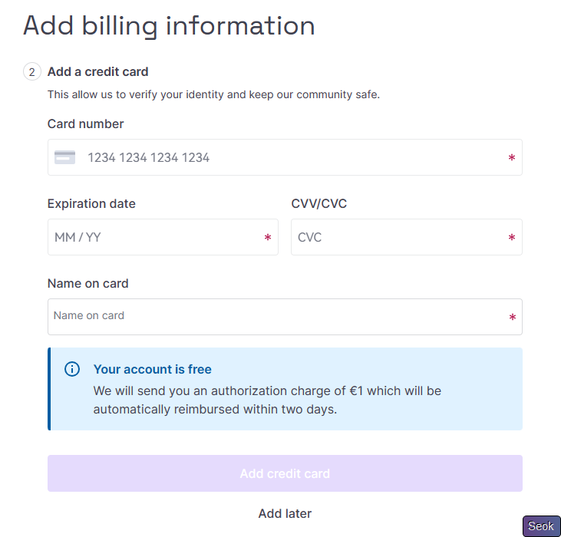Click the asterisk in the CVC field

512,238
